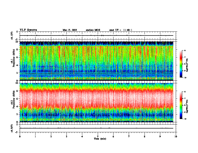
Task: Select the "start UT = 11:40: 1" text
Action: 121,30
